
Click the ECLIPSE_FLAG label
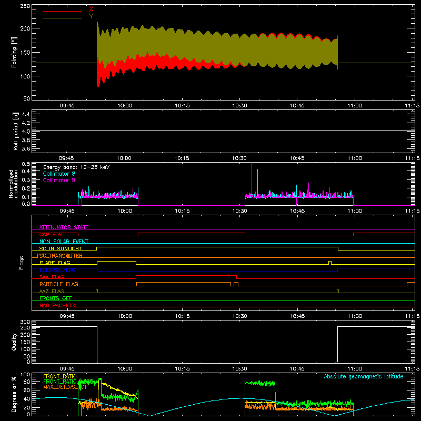click(57, 270)
